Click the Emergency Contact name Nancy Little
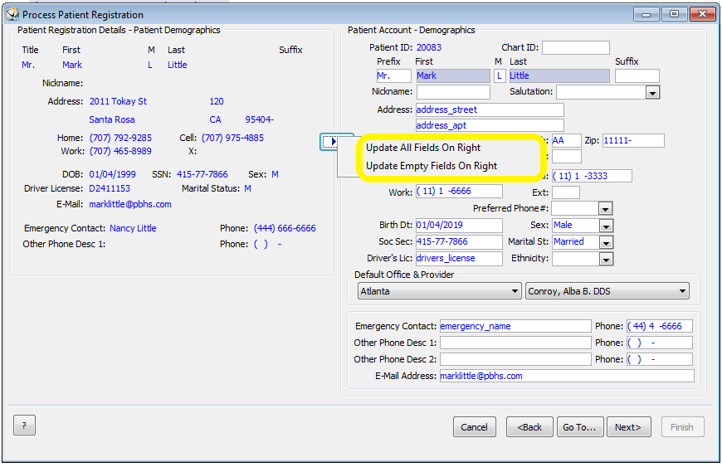The image size is (722, 467). 133,228
